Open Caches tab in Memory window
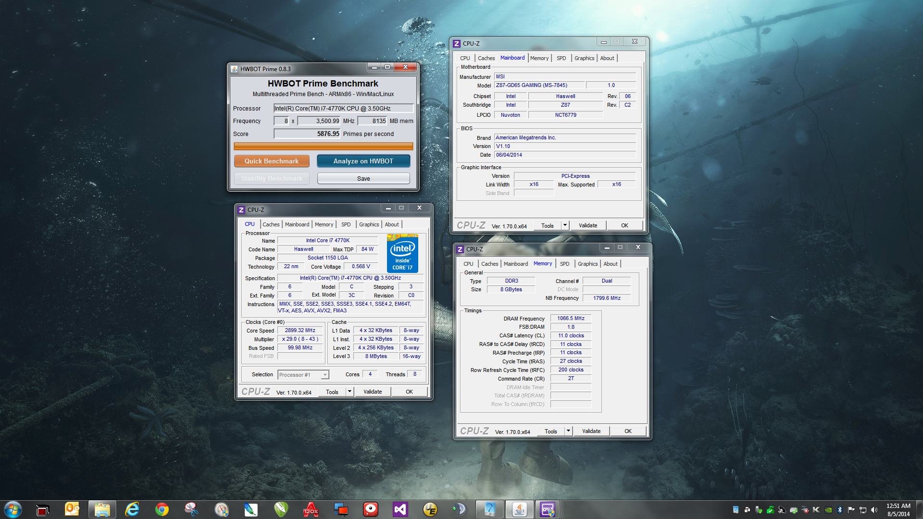The width and height of the screenshot is (923, 519). tap(490, 264)
